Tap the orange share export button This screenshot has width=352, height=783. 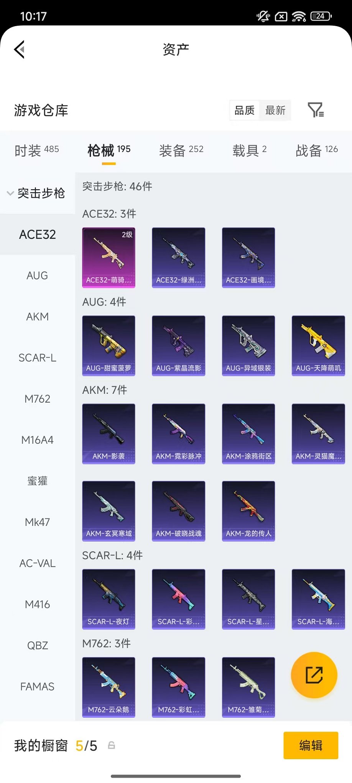pos(314,675)
